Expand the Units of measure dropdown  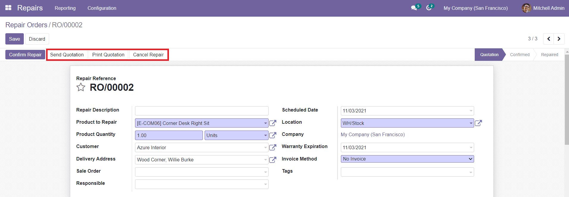(236, 135)
